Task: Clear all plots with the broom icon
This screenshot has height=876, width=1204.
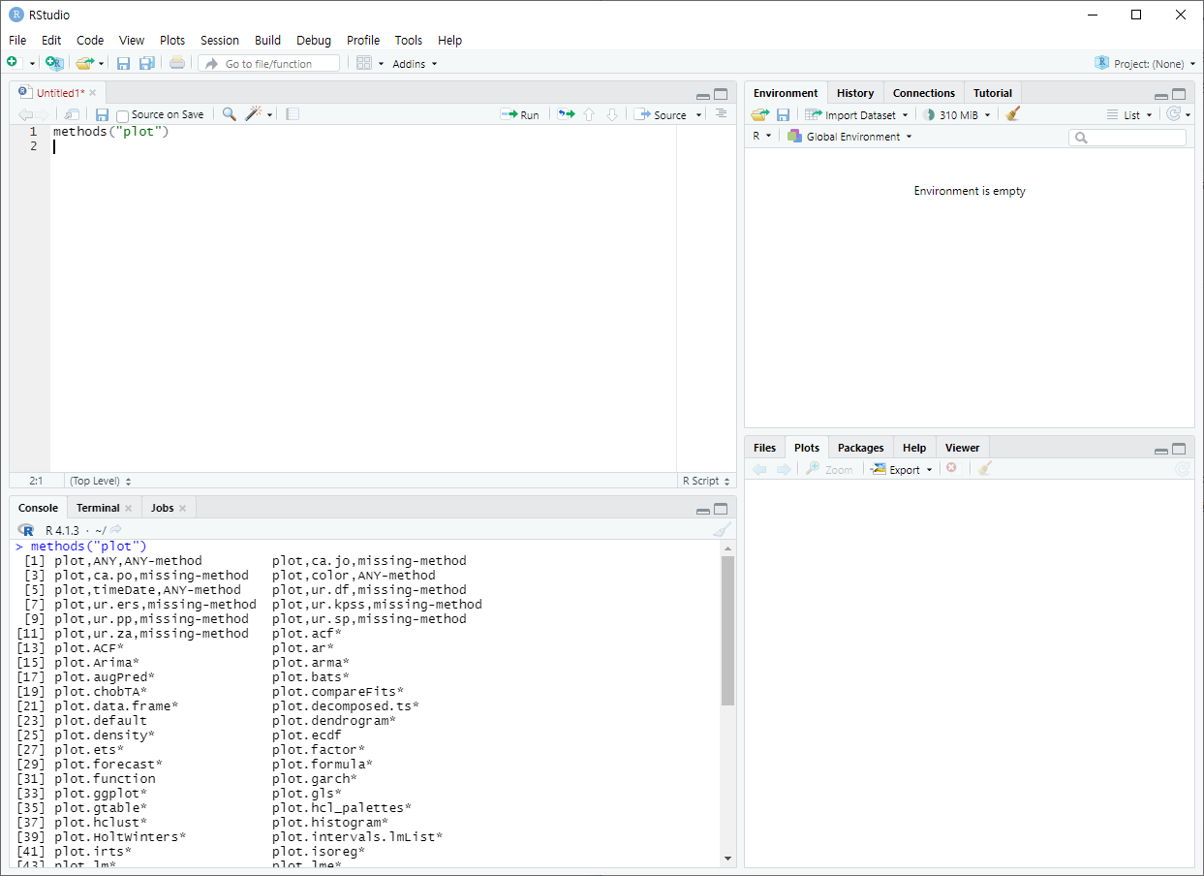Action: coord(984,468)
